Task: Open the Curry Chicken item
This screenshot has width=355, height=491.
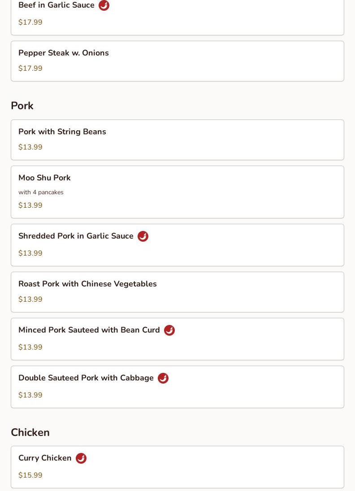Action: pyautogui.click(x=45, y=458)
